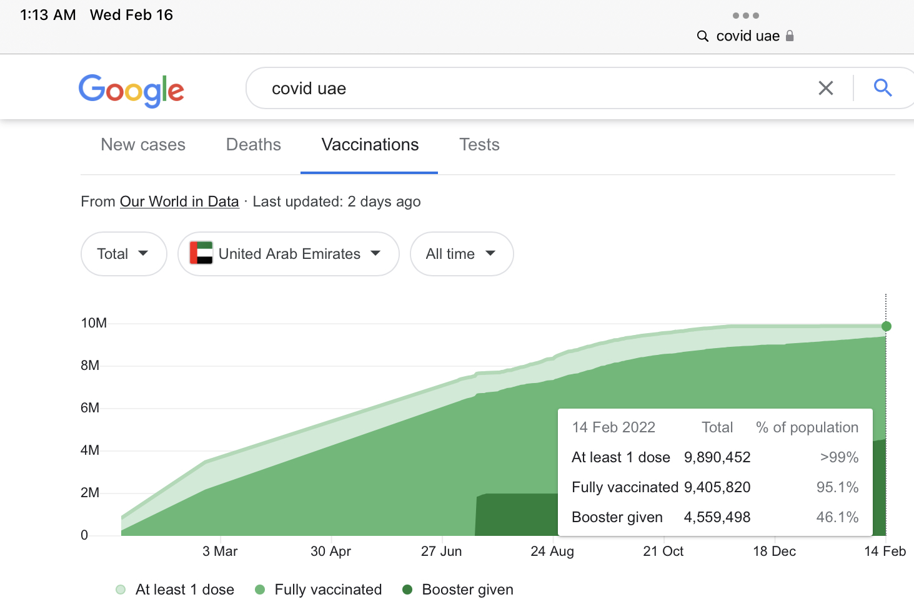Toggle the Booster given legend item
The width and height of the screenshot is (914, 607).
[459, 590]
